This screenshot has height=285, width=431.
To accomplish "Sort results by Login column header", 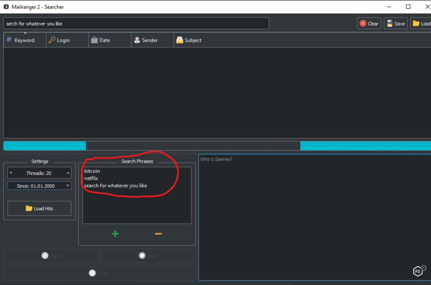I will 63,40.
